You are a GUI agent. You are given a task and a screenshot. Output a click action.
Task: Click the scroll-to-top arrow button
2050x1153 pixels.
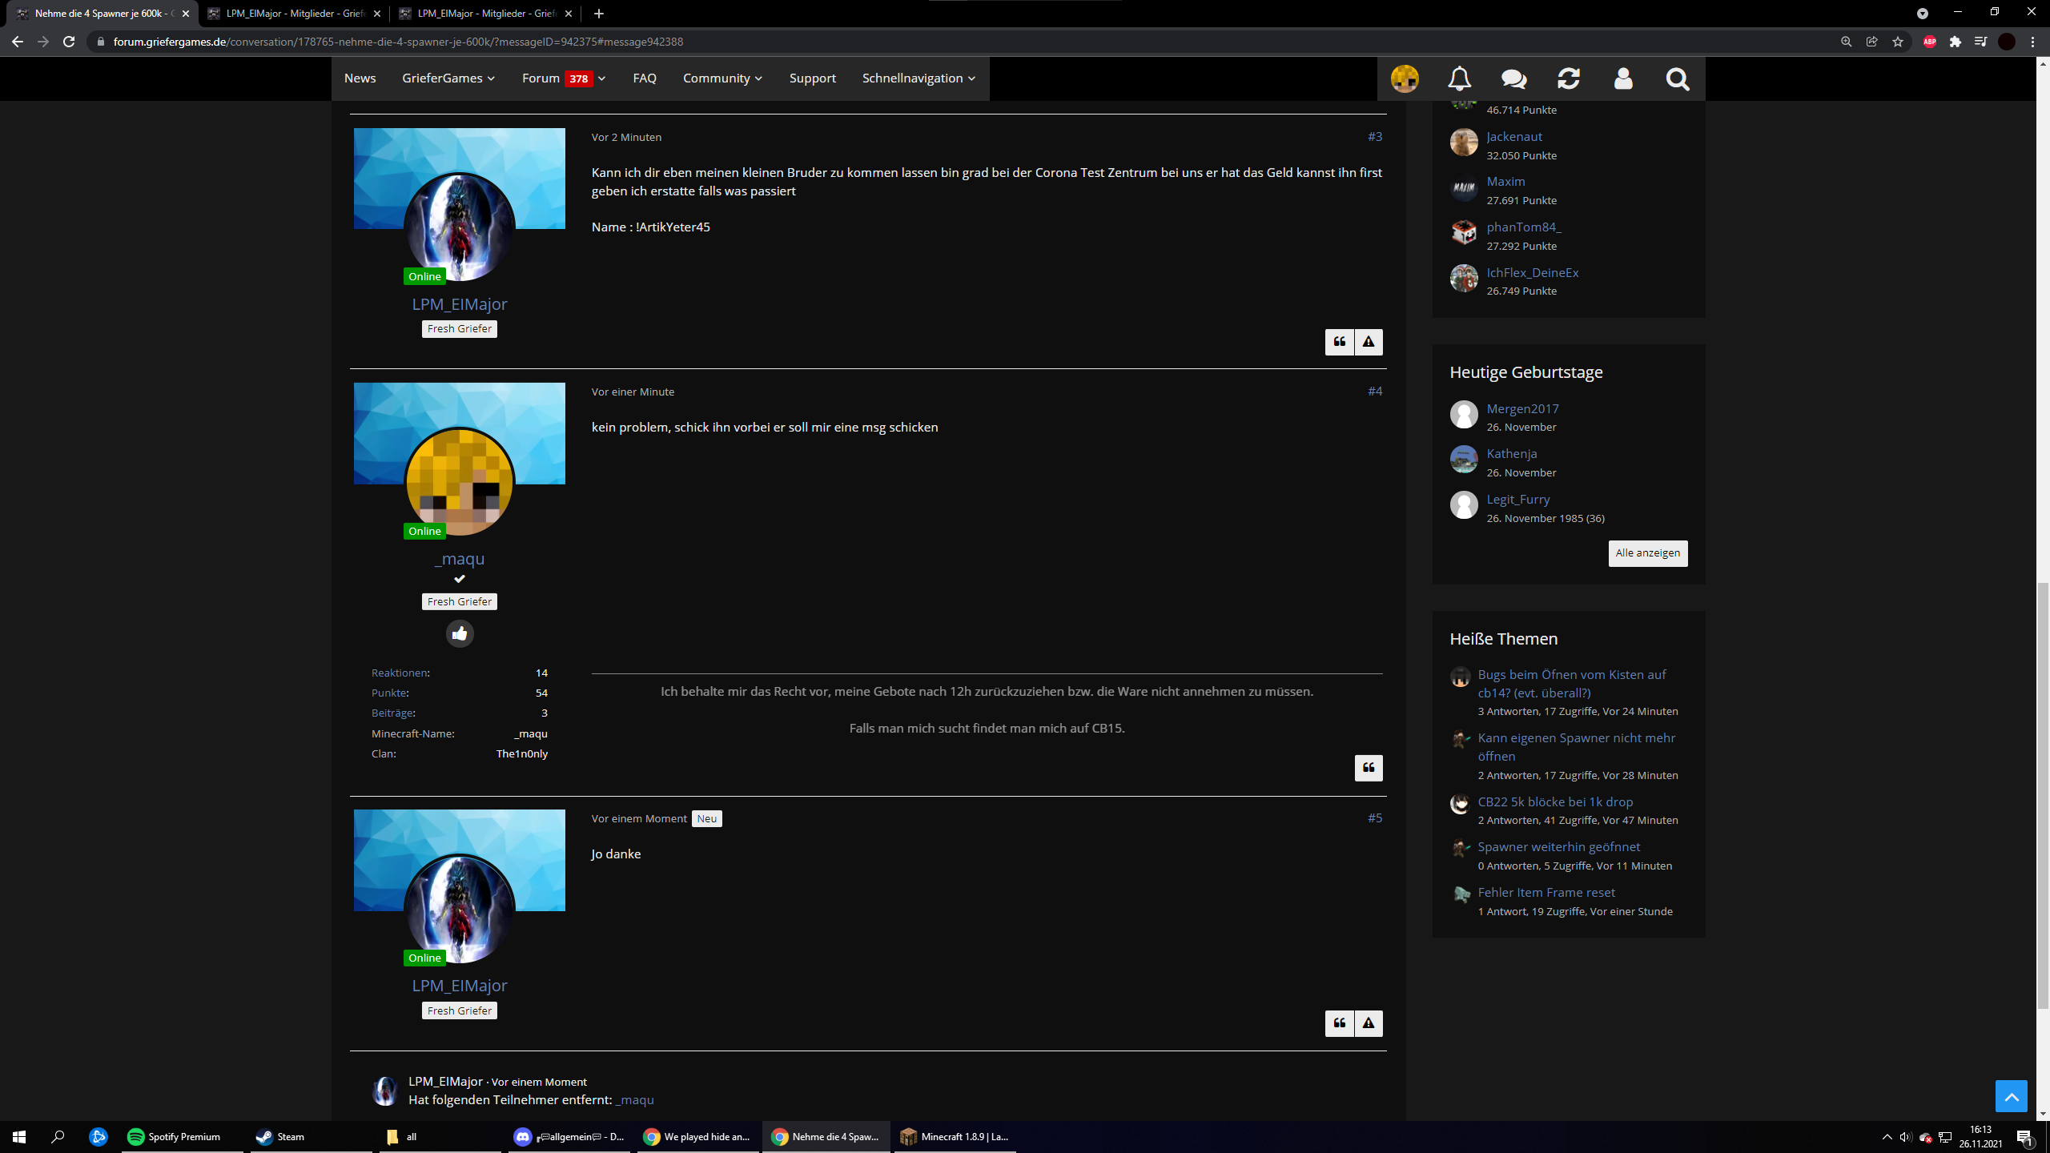point(2011,1096)
